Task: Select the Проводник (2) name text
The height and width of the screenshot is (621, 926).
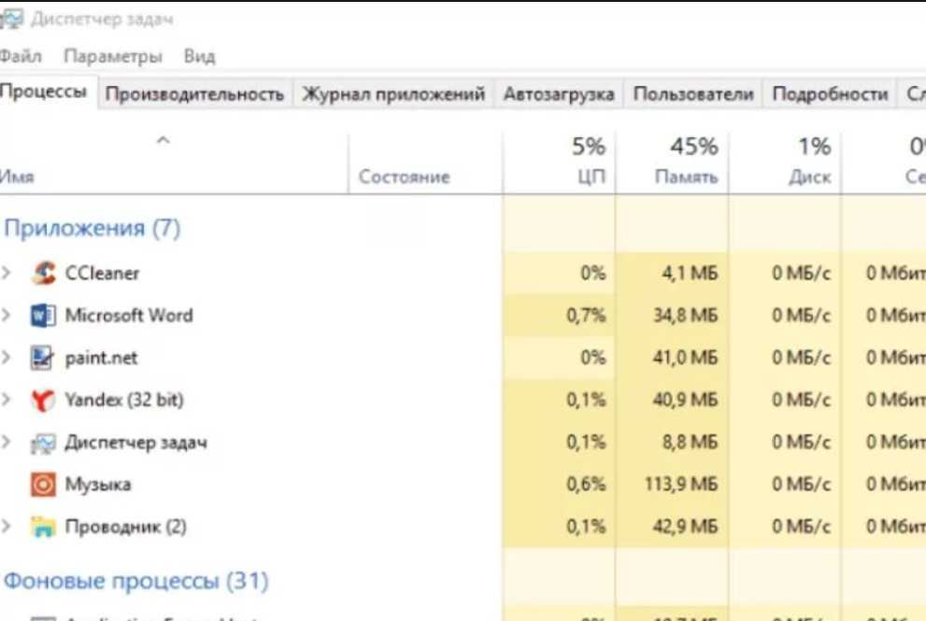Action: tap(126, 527)
